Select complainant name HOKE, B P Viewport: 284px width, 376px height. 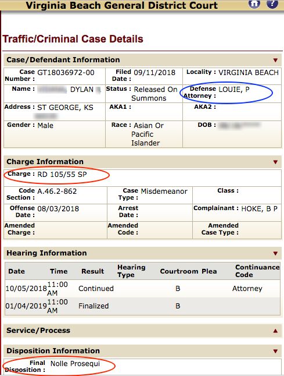tap(260, 209)
